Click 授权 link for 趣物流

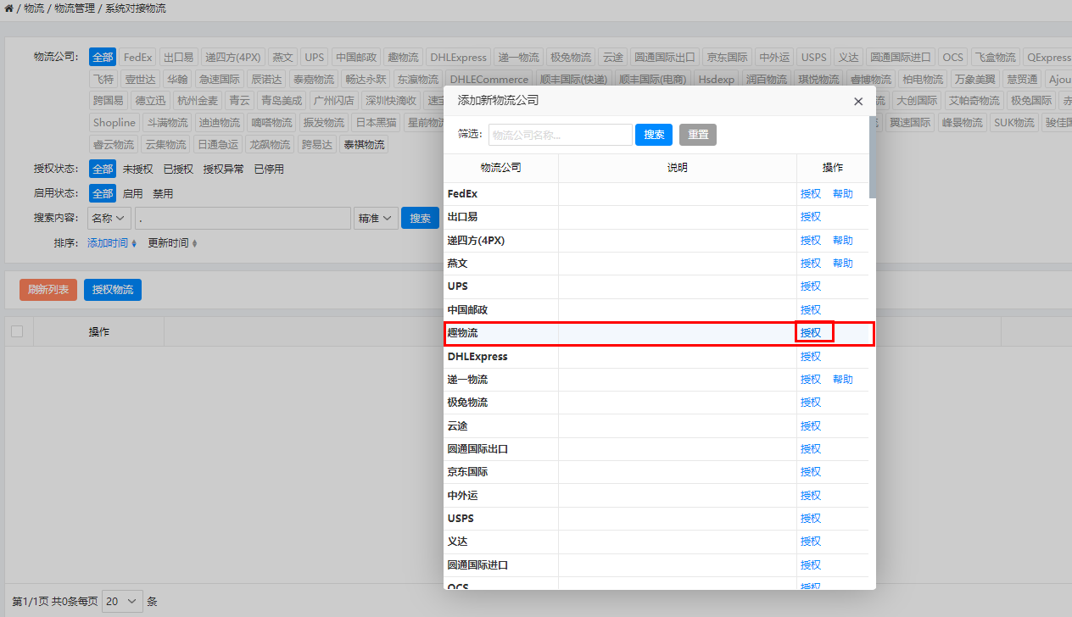coord(811,333)
